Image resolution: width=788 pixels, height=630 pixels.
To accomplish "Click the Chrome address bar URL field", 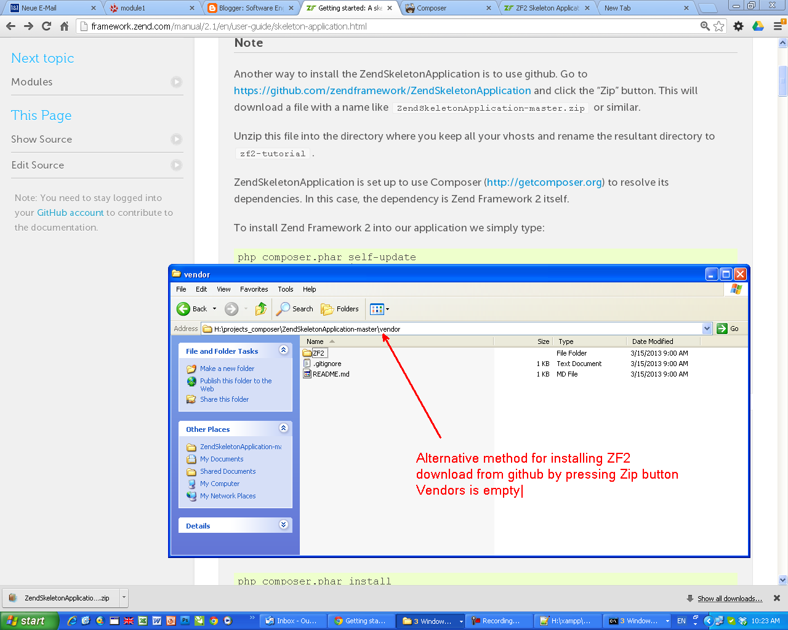I will [388, 26].
